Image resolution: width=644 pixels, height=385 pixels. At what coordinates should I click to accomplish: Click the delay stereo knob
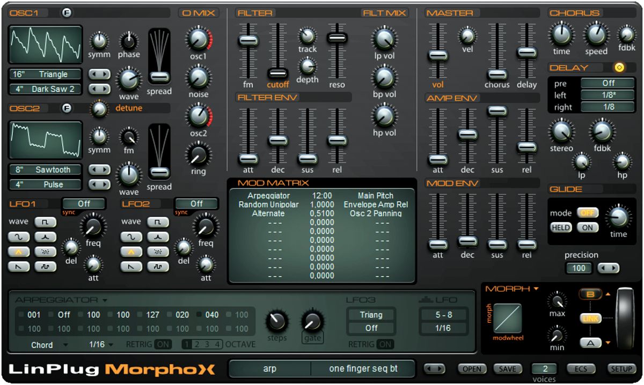pyautogui.click(x=561, y=131)
